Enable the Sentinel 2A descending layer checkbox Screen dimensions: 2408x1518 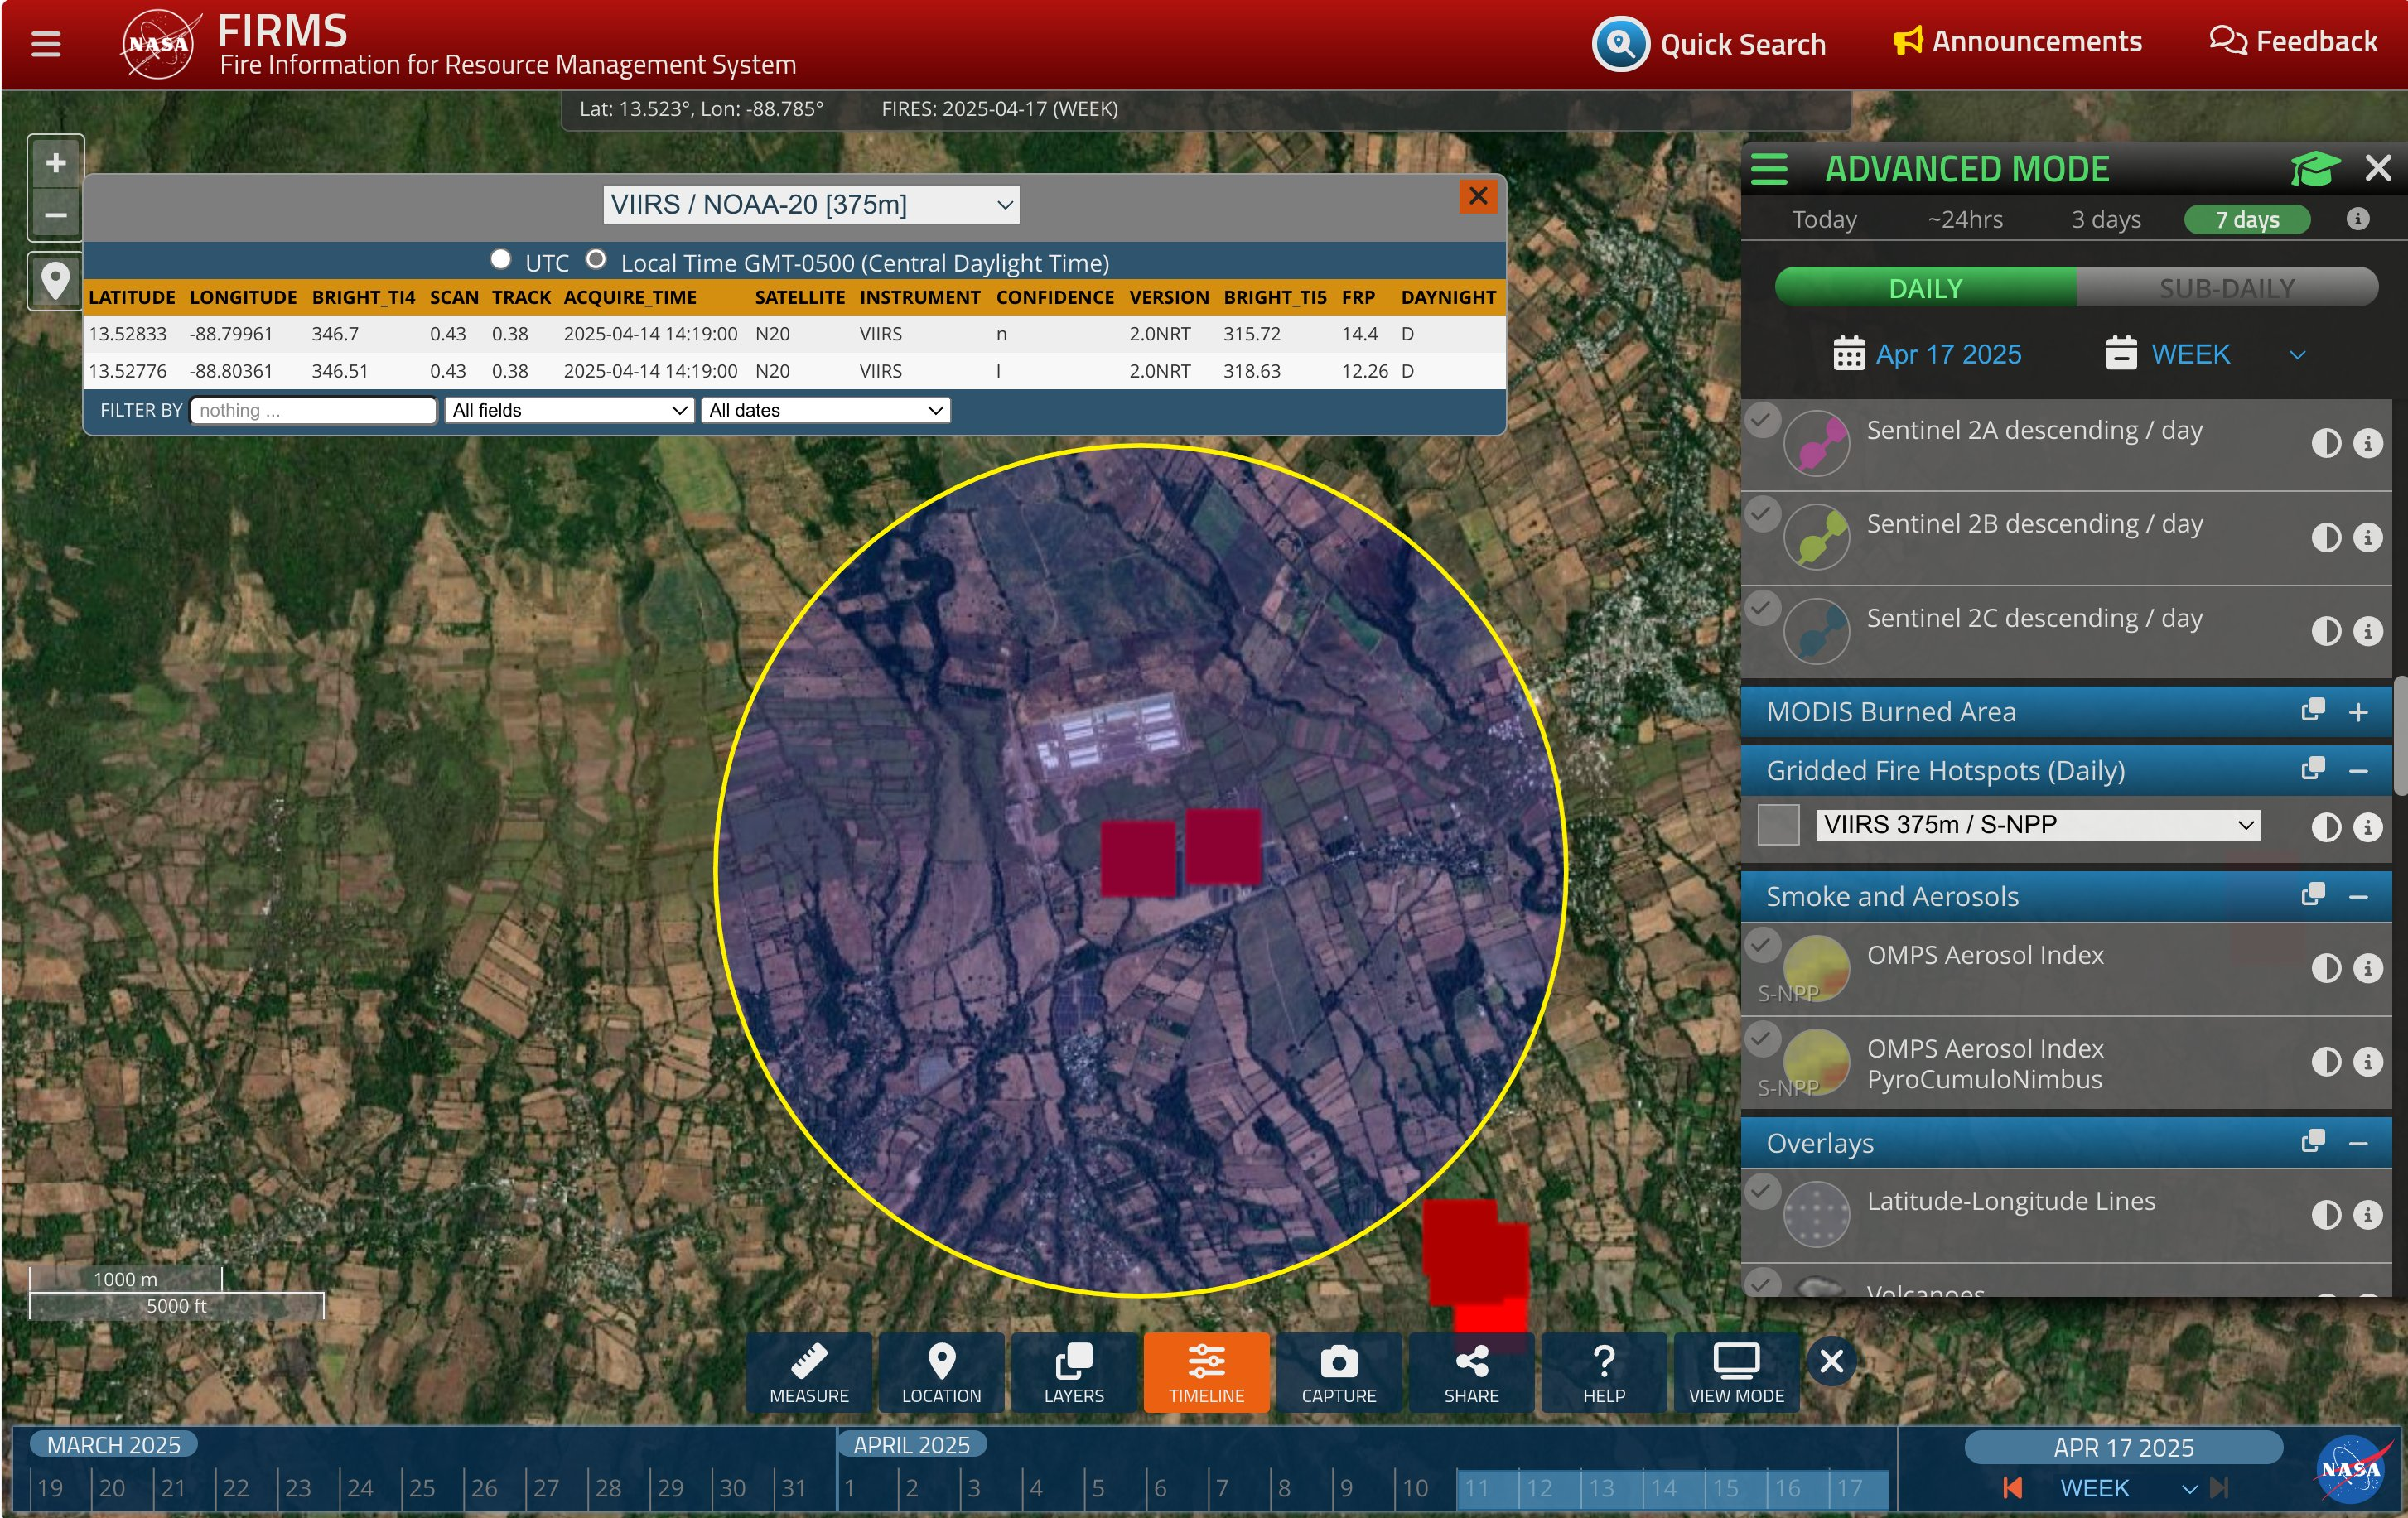tap(1762, 420)
